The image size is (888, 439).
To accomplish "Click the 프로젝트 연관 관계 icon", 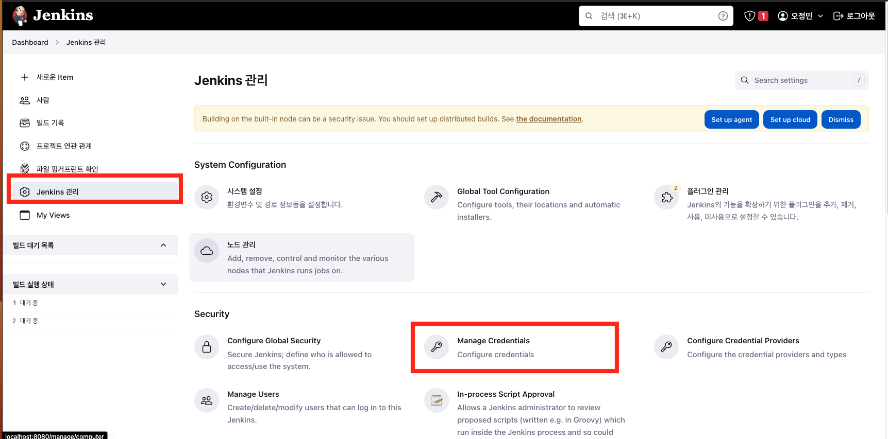I will pyautogui.click(x=25, y=146).
